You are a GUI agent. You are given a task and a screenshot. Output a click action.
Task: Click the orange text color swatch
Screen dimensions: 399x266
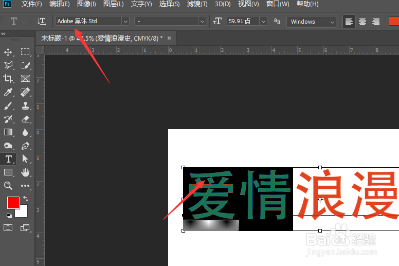[394, 22]
